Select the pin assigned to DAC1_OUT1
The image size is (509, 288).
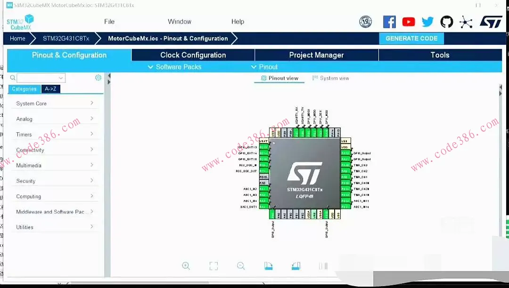[x=264, y=207]
